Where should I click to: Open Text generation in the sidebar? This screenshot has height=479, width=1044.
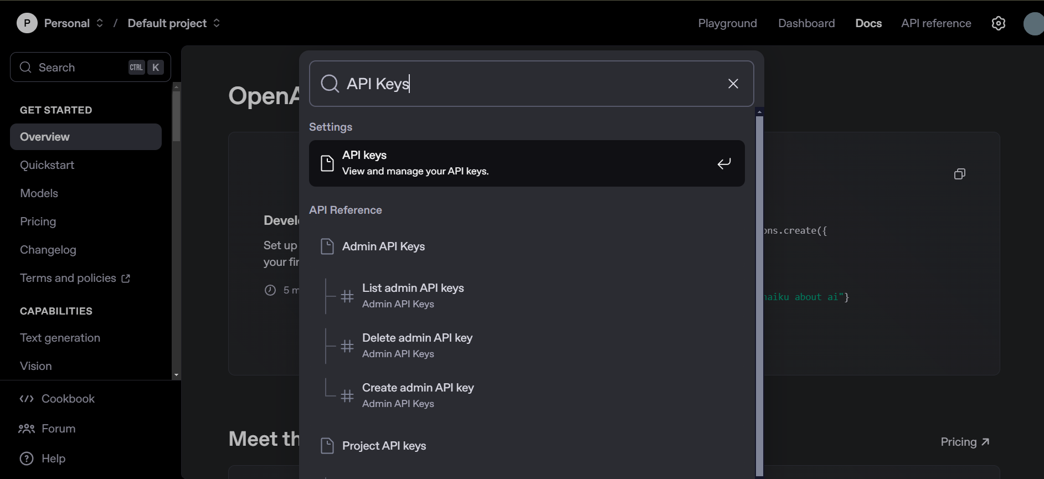[x=60, y=338]
